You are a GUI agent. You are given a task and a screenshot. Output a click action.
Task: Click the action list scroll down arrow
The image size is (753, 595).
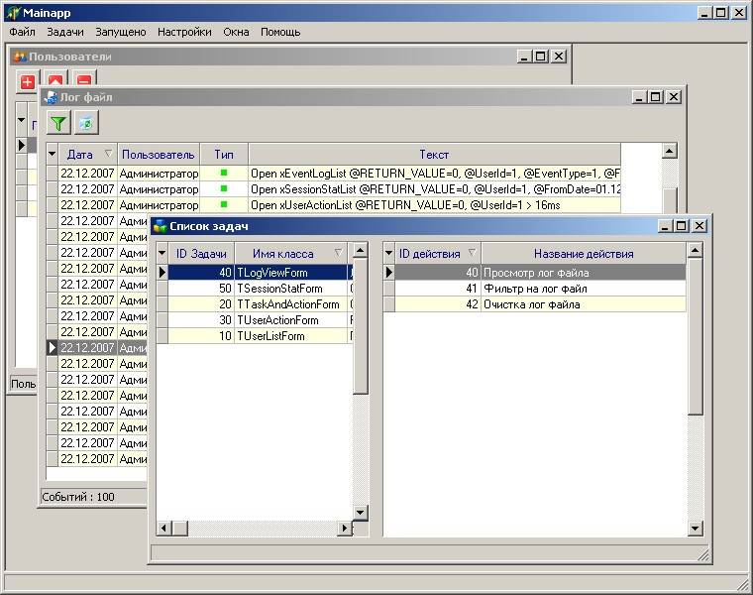[695, 529]
